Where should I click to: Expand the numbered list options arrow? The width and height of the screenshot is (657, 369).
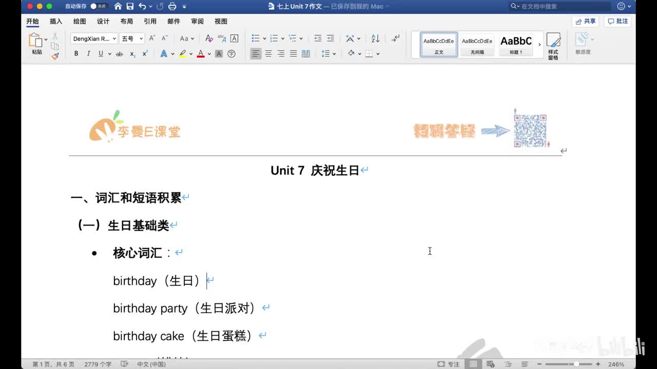coord(282,39)
